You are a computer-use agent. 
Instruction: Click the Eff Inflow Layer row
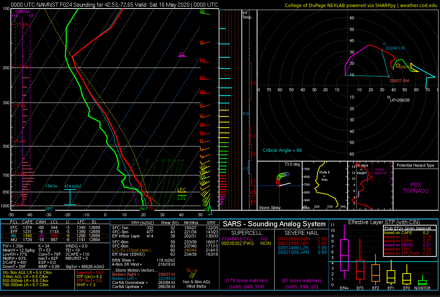pyautogui.click(x=165, y=236)
